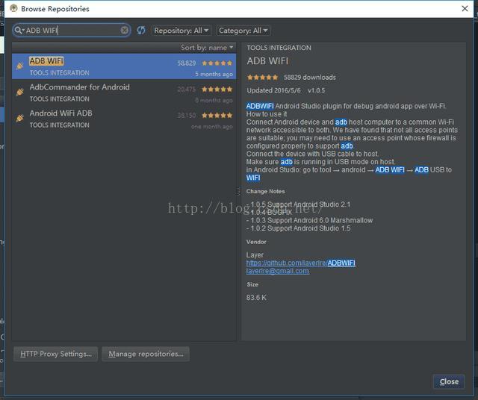This screenshot has width=478, height=400.
Task: Click the highlighted 'ADBWIFI' word in the description
Action: pyautogui.click(x=260, y=106)
